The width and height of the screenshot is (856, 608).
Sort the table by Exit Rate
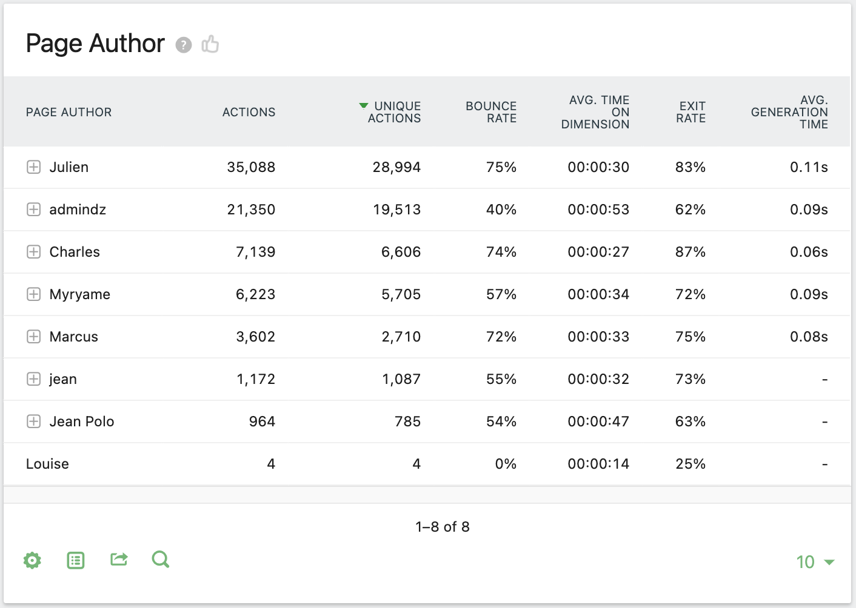690,112
